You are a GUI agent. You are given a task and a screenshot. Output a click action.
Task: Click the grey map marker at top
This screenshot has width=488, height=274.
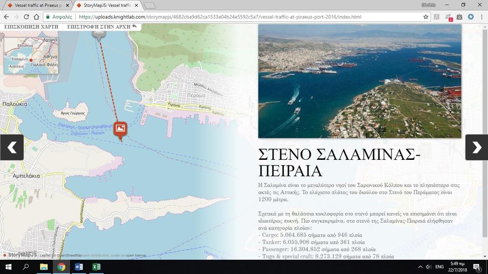tap(99, 35)
